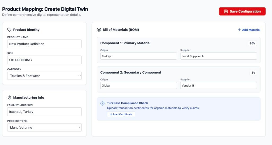The width and height of the screenshot is (272, 145).
Task: Click the Component 1 Origin field showing Turkey
Action: pos(138,56)
